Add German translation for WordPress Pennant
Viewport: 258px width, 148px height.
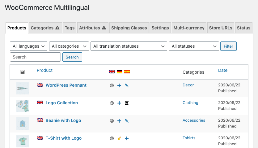click(119, 85)
